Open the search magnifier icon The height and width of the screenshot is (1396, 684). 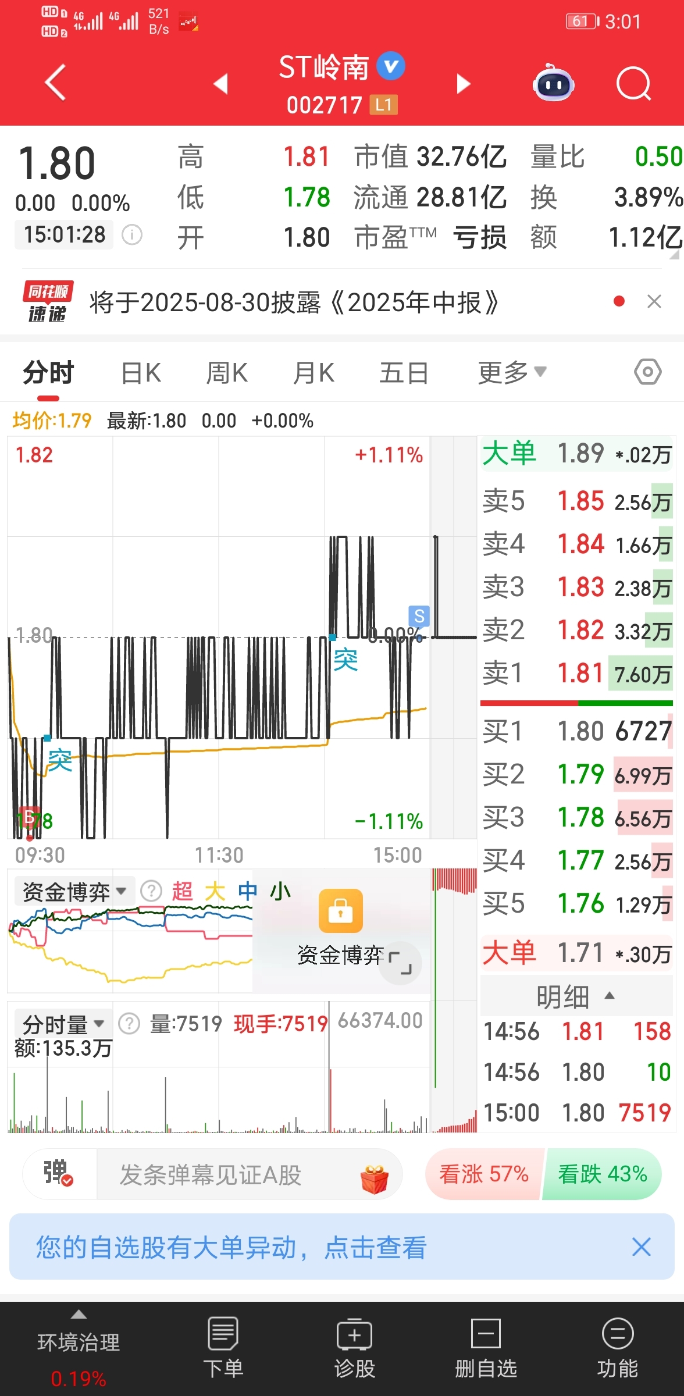pyautogui.click(x=633, y=84)
